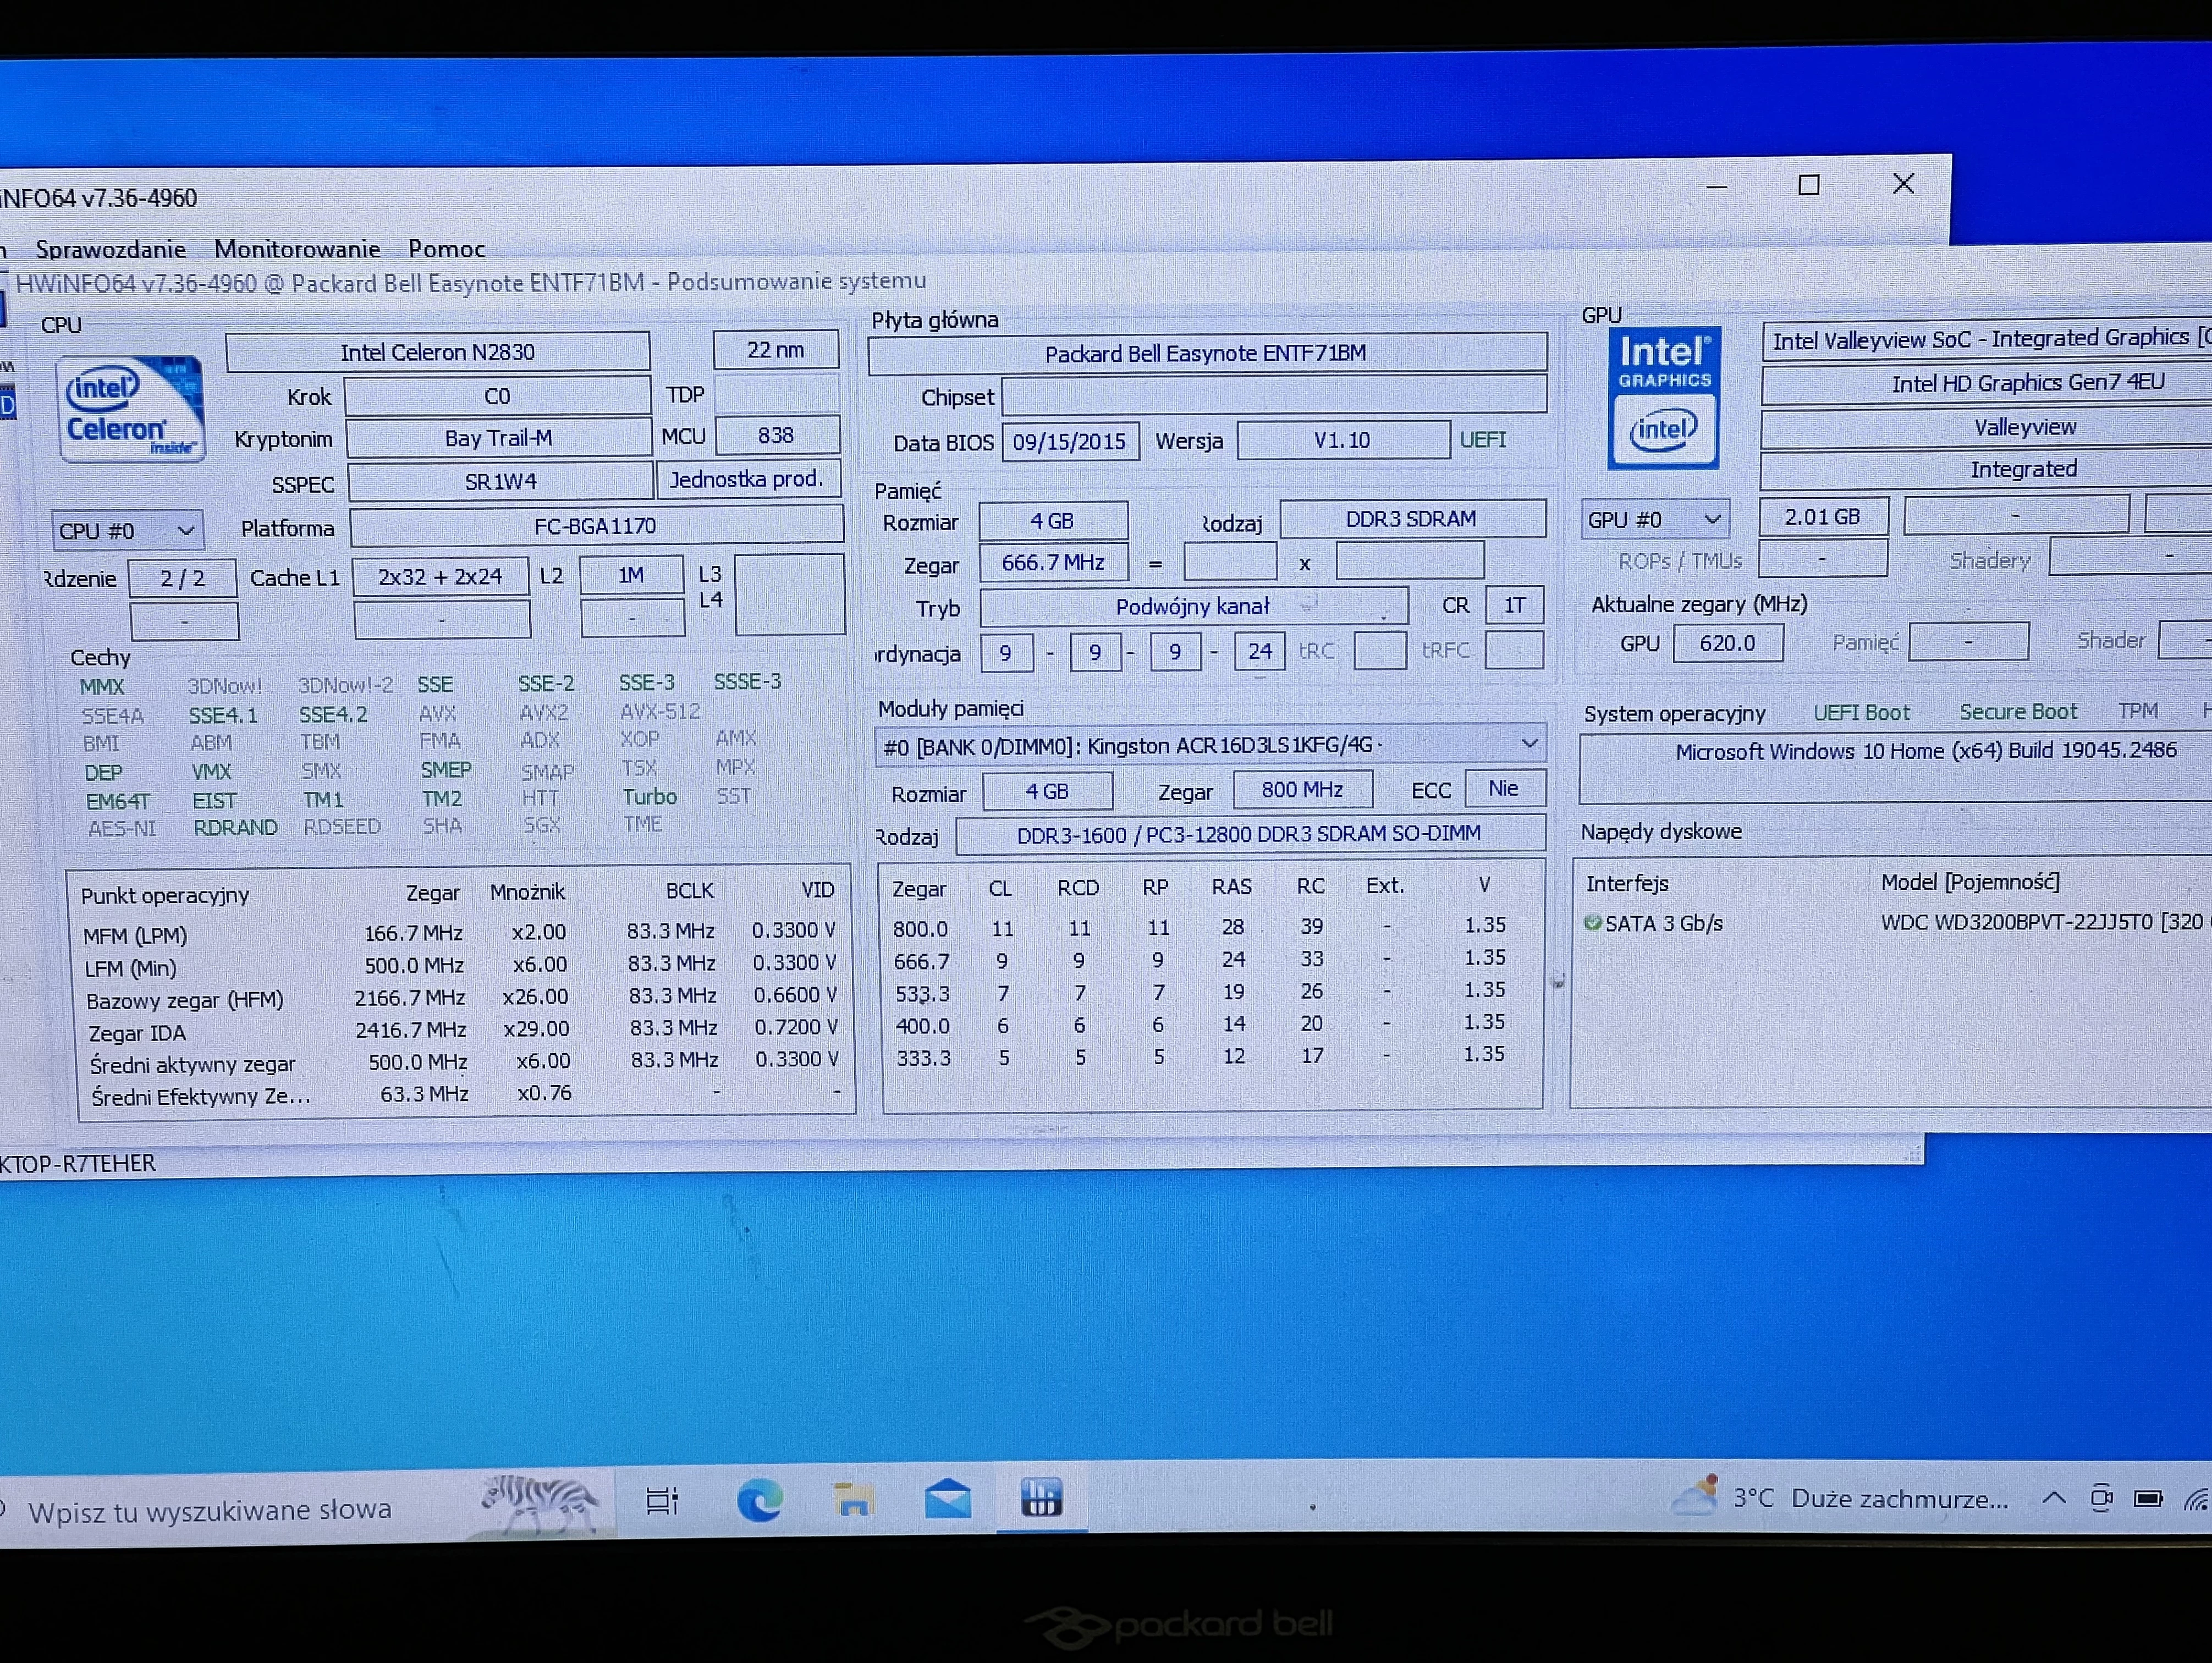Click the taskbar search box
2212x1663 pixels.
(x=210, y=1509)
